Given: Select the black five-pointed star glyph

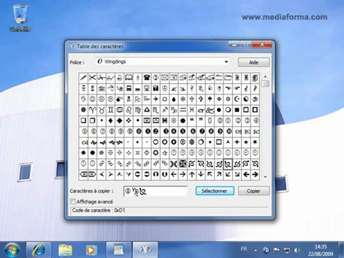Looking at the screenshot, I should pyautogui.click(x=246, y=142).
